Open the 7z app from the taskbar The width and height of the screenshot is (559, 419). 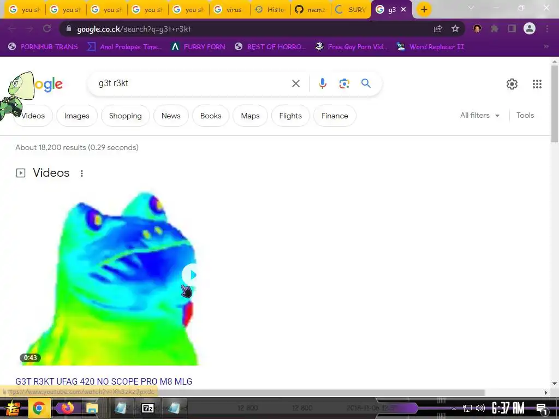point(148,408)
